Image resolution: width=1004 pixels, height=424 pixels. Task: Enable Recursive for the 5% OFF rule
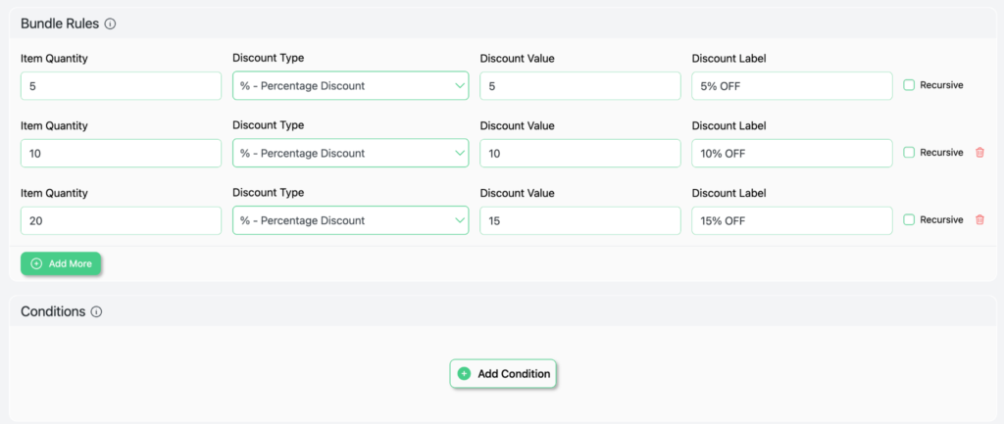pos(909,85)
